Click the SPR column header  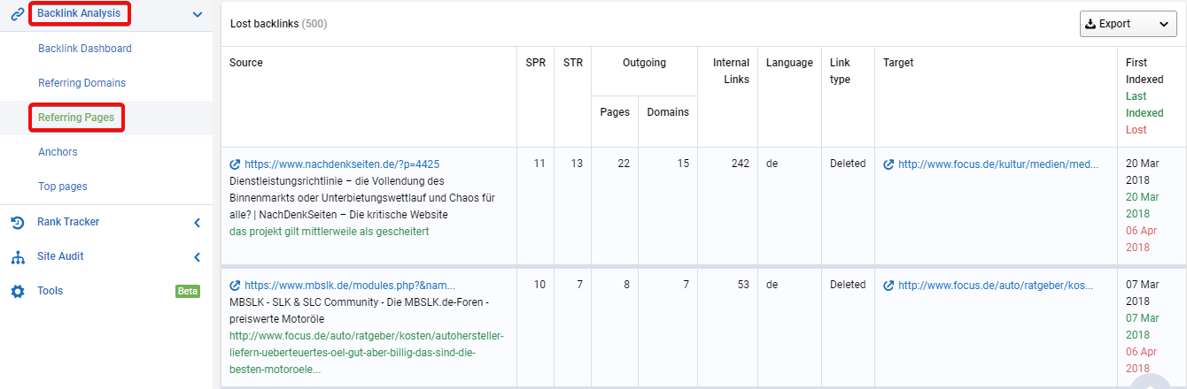[x=535, y=63]
